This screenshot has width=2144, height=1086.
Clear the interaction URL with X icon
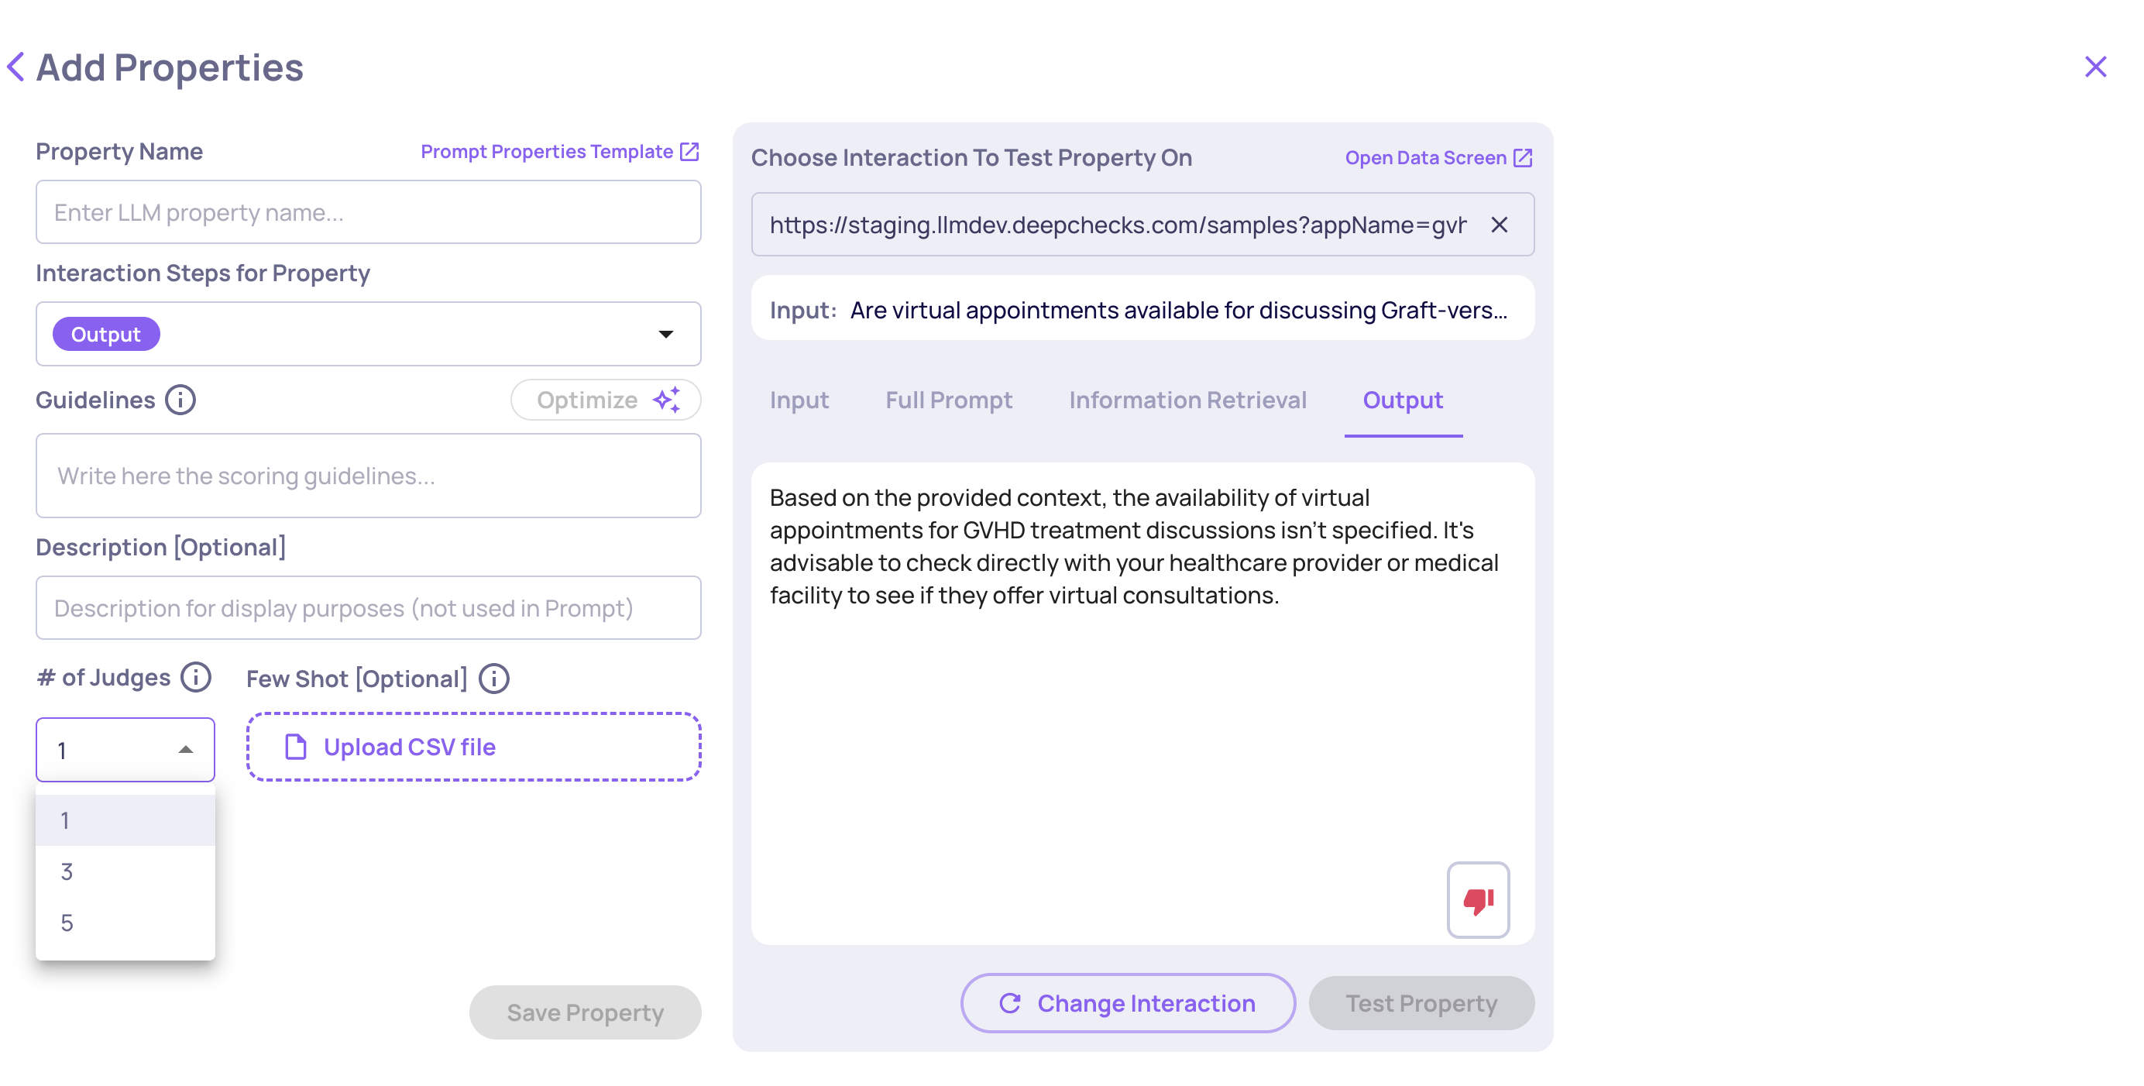coord(1499,225)
